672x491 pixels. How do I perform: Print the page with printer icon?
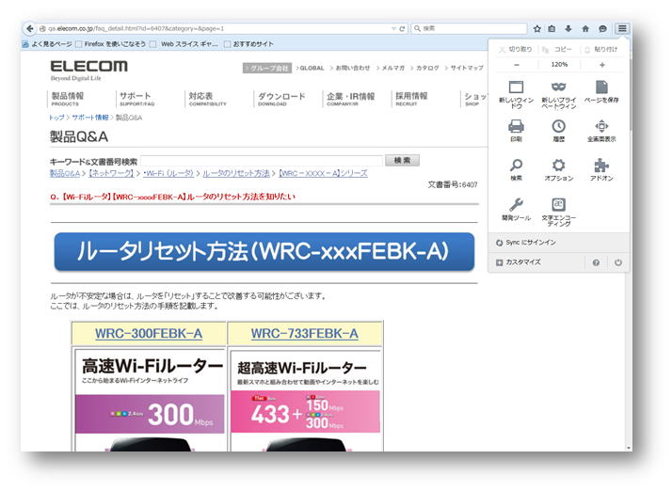516,130
